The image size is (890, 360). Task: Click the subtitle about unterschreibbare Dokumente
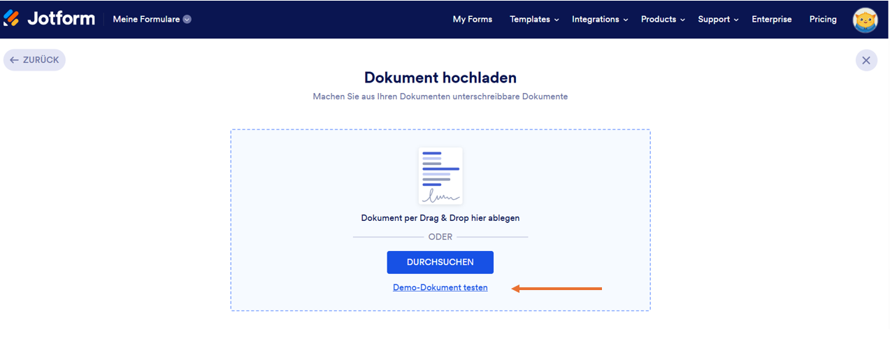440,96
